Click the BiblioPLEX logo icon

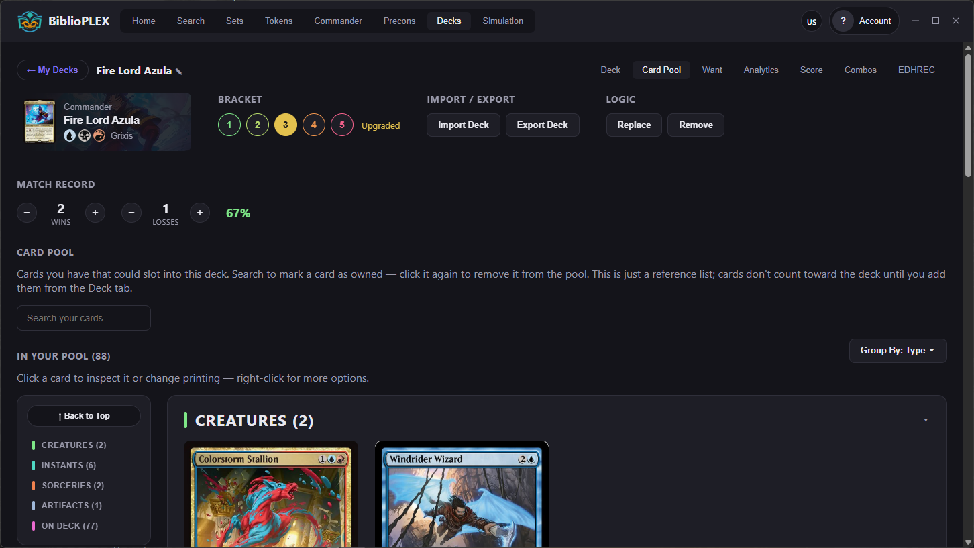[30, 21]
